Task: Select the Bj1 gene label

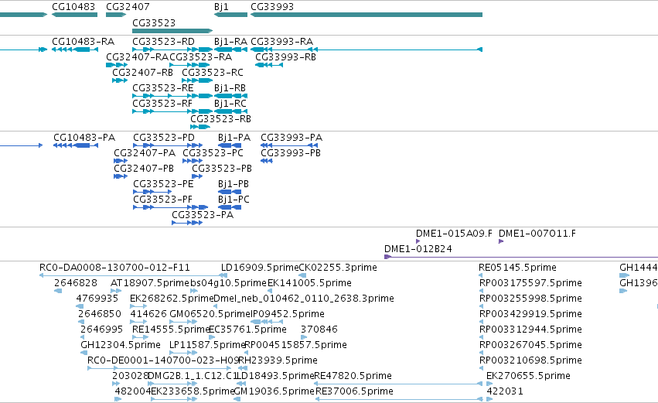Action: tap(221, 7)
